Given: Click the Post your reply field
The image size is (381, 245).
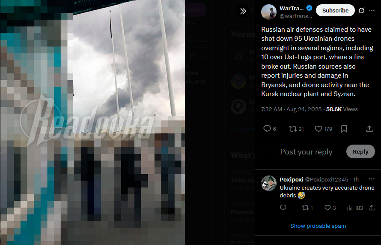Looking at the screenshot, I should (x=306, y=152).
